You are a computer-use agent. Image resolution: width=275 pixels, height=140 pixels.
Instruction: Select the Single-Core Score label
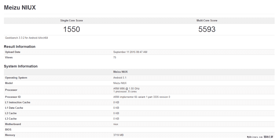71,20
